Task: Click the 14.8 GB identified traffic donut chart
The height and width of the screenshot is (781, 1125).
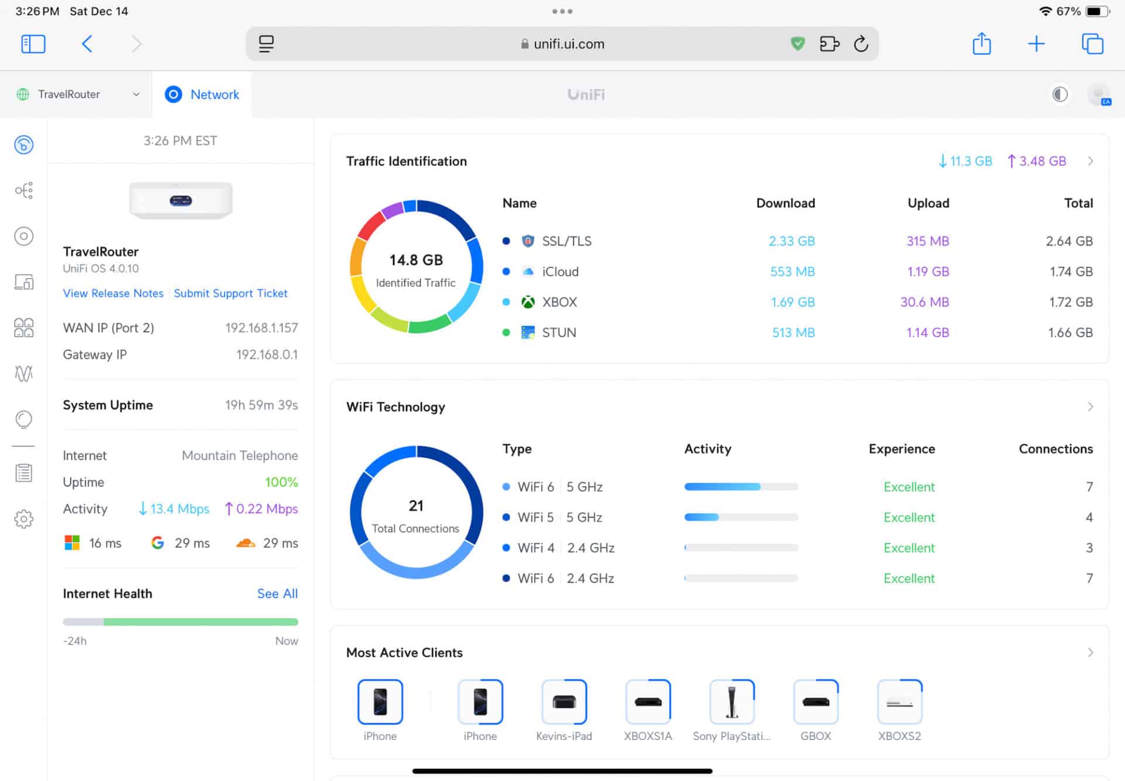Action: coord(416,266)
